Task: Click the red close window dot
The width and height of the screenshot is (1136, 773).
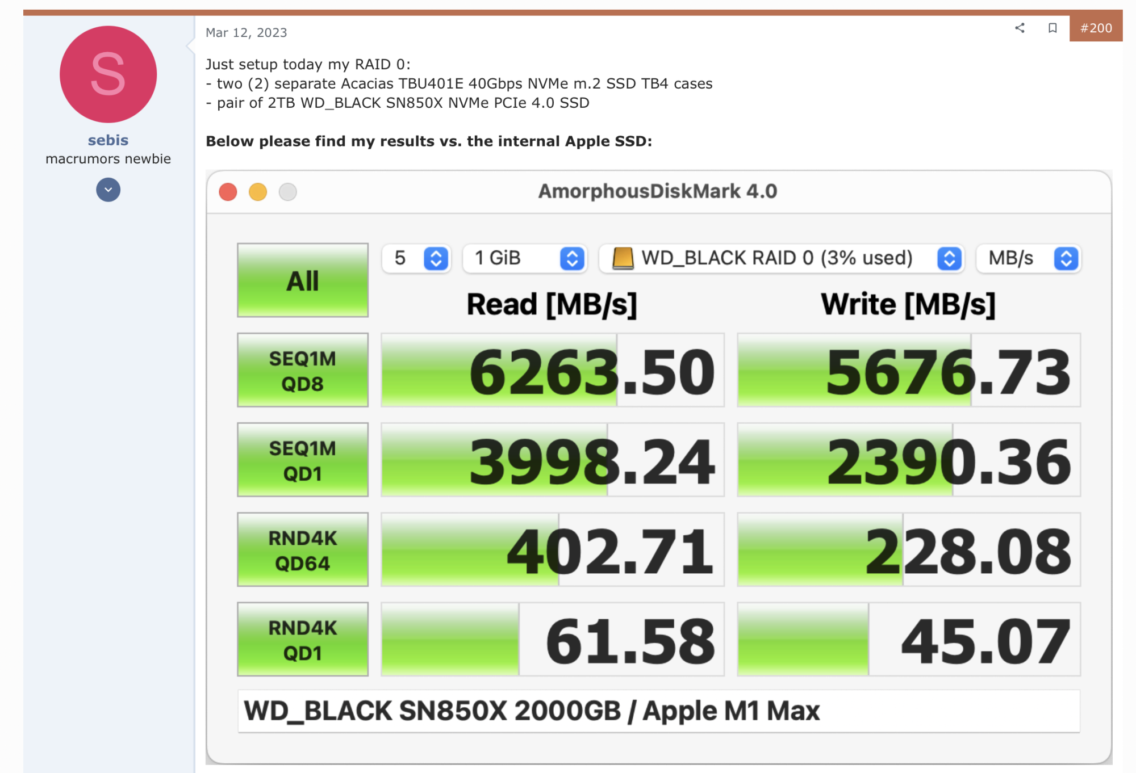Action: (x=228, y=192)
